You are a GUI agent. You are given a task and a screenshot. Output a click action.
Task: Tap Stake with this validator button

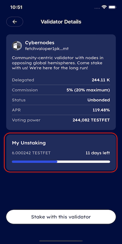coord(61,217)
